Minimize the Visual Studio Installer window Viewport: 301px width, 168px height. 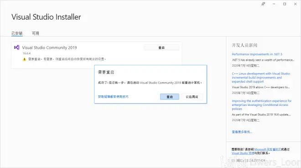pos(274,4)
